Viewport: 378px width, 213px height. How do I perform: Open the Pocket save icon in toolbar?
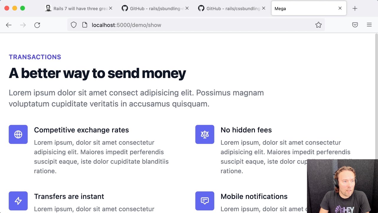pyautogui.click(x=355, y=25)
